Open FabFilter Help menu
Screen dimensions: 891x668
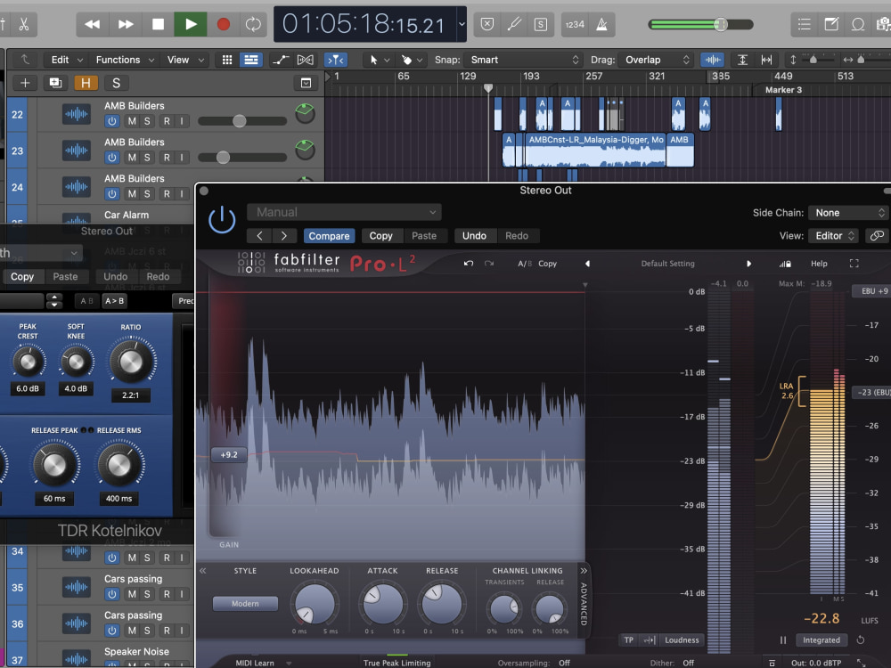819,264
